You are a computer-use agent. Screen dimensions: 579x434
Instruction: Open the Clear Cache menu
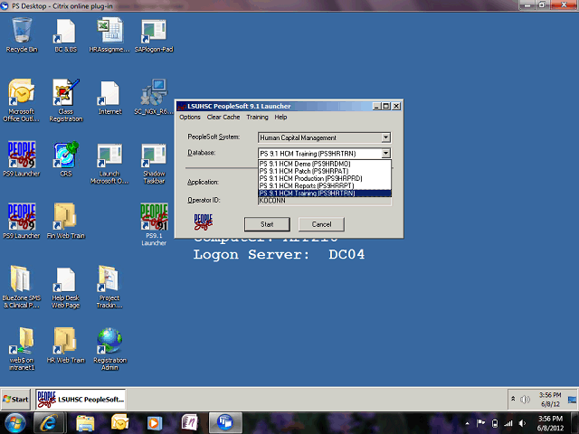pyautogui.click(x=223, y=117)
